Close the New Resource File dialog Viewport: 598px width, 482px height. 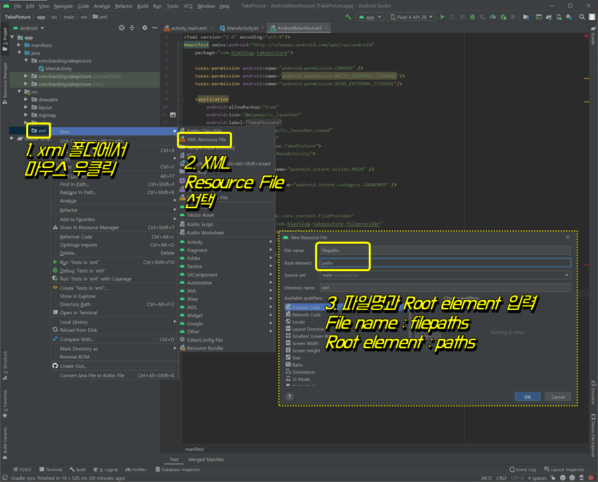coord(567,237)
